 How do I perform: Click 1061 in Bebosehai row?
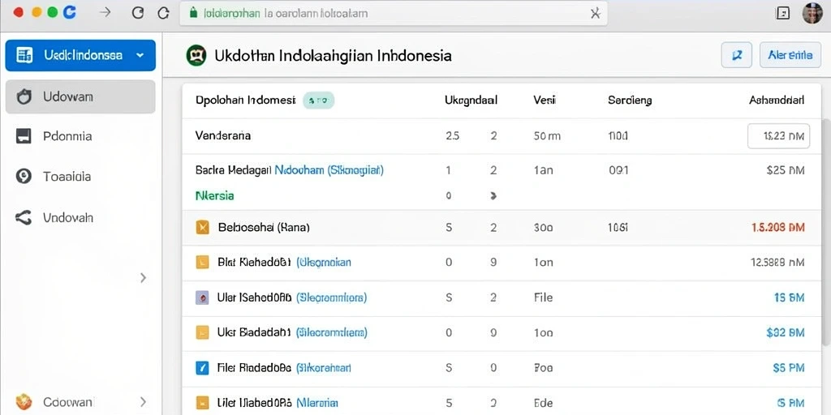coord(618,228)
